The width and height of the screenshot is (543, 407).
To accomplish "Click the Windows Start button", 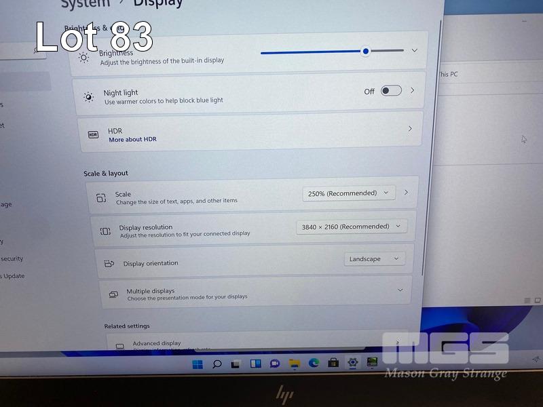I will point(198,365).
